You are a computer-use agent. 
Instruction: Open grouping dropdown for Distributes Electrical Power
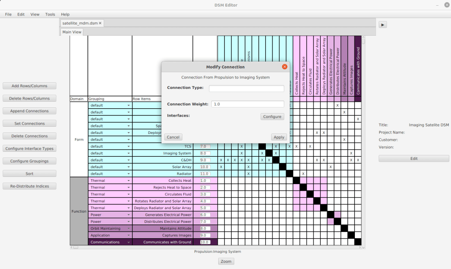[x=110, y=221]
